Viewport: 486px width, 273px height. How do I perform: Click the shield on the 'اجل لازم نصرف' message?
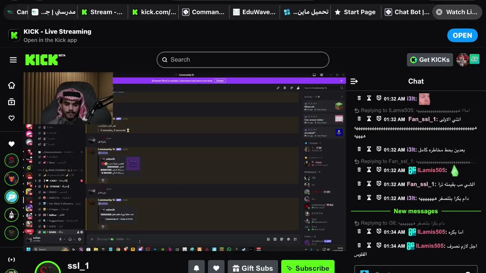379,246
